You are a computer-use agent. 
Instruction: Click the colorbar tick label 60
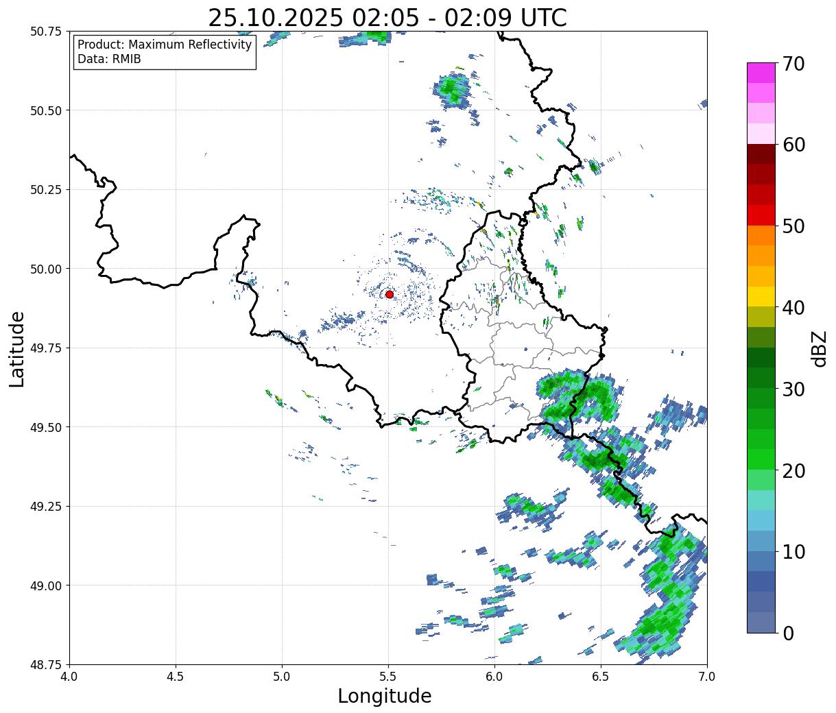793,145
